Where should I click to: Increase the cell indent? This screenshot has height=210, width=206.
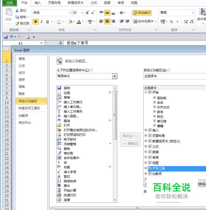pos(127,21)
